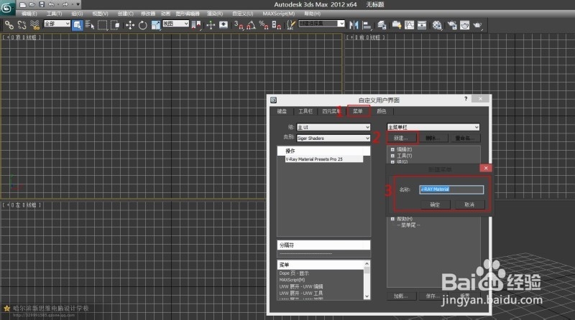Click the name field containing V-RAY Material
575x320 pixels.
pos(450,189)
